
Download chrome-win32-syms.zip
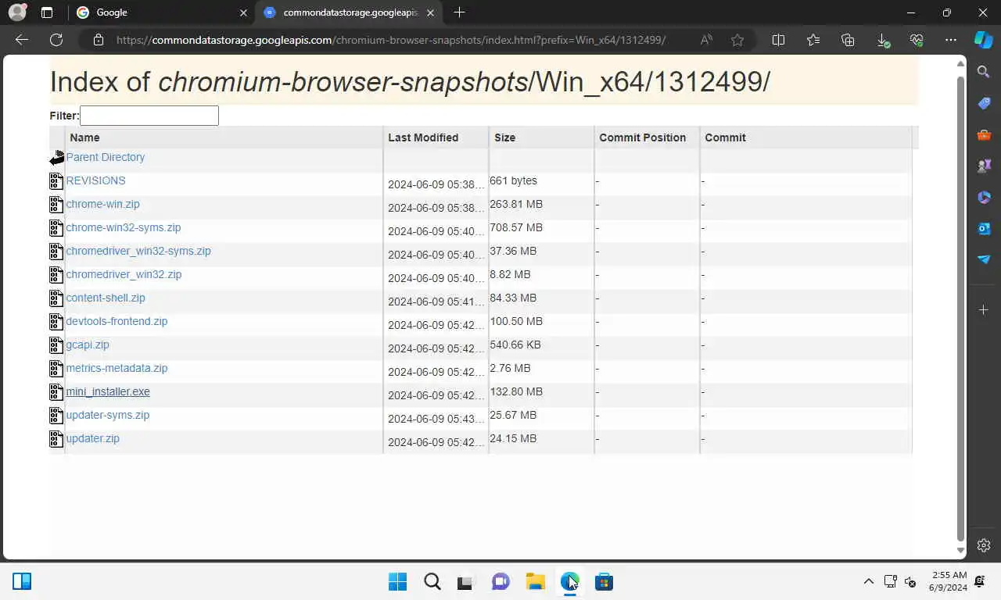124,227
